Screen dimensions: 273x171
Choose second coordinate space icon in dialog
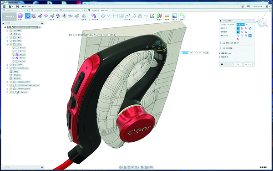click(242, 32)
